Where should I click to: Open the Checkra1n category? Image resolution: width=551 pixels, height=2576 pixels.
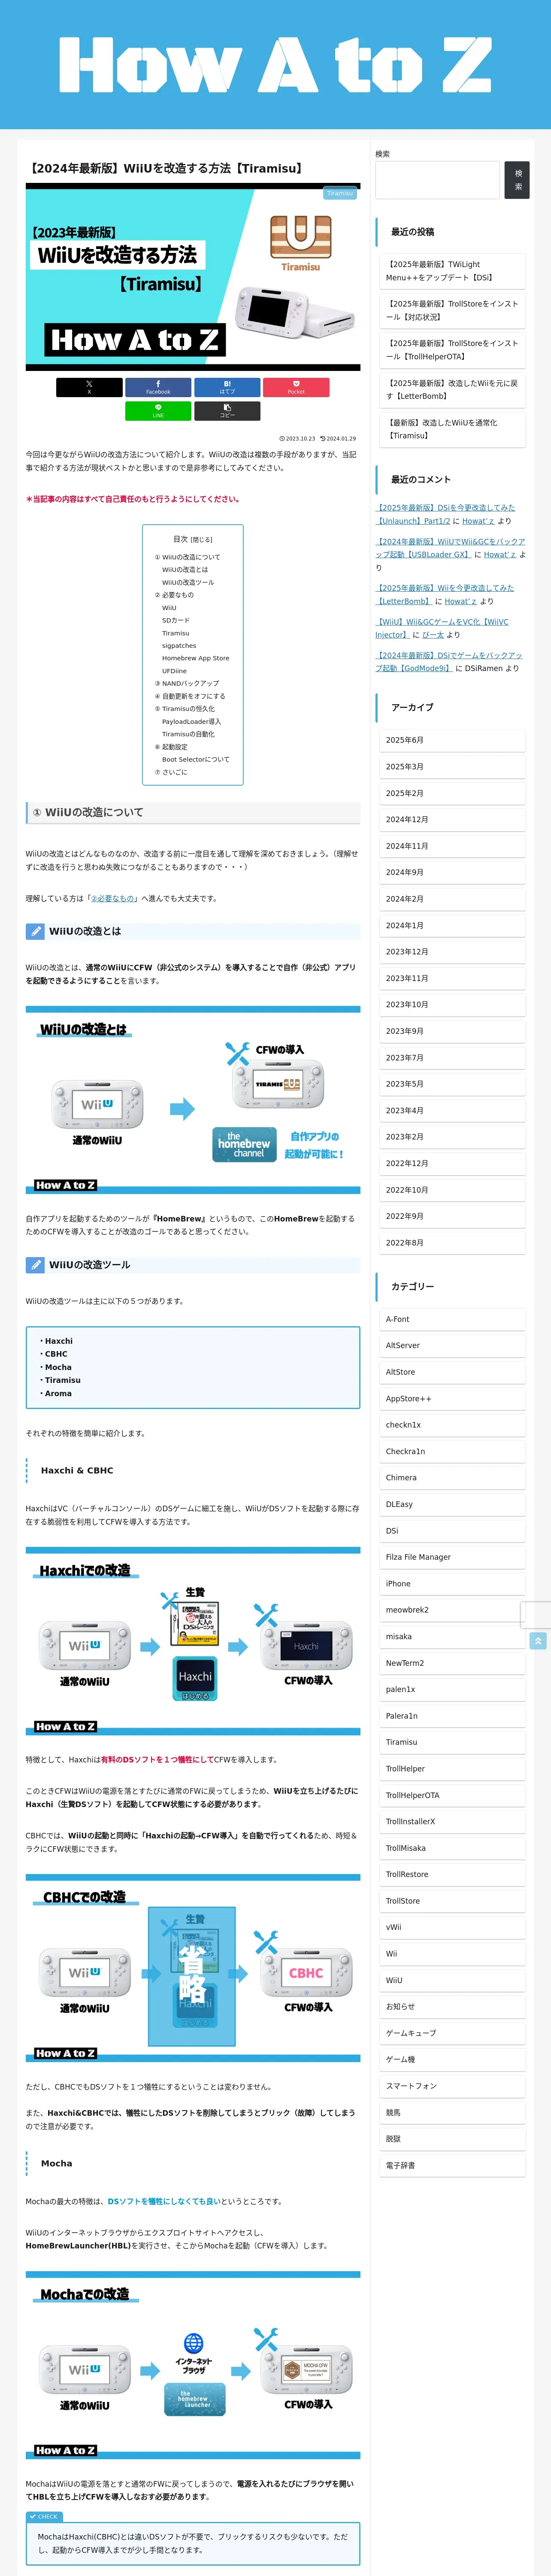click(x=452, y=1451)
